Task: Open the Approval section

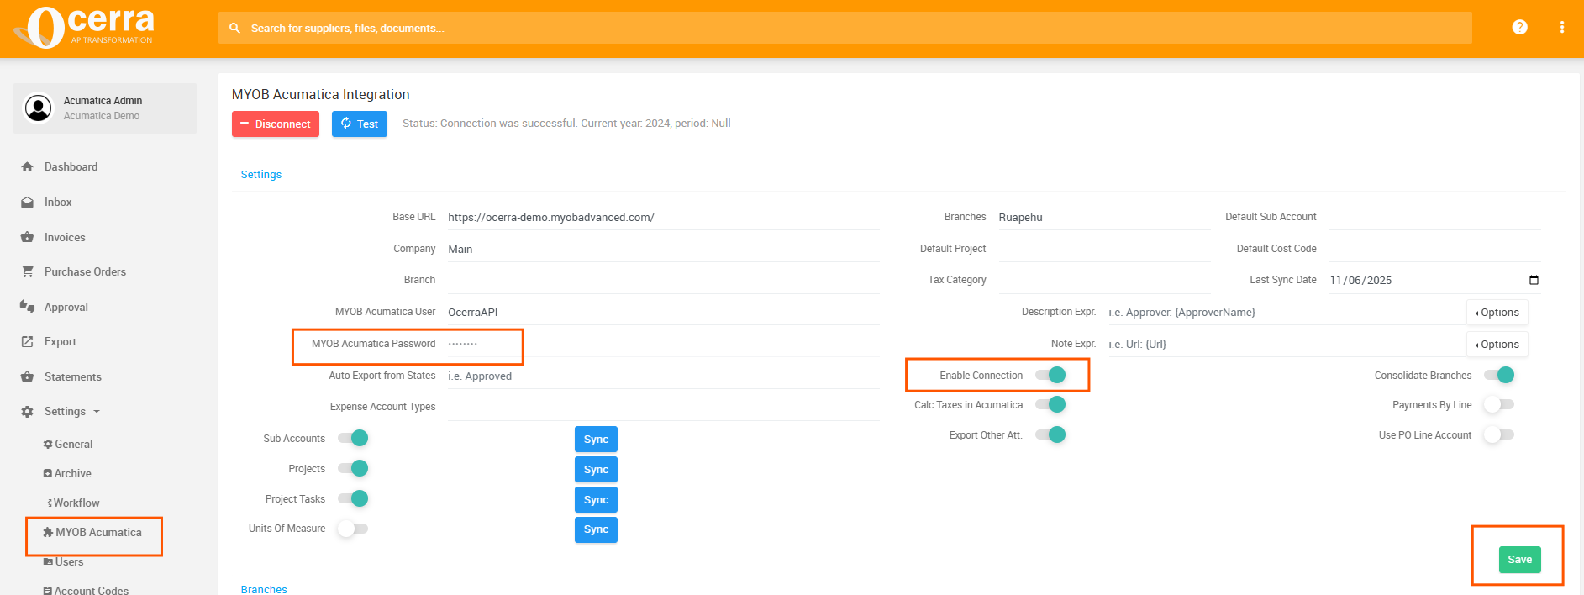Action: [x=66, y=307]
